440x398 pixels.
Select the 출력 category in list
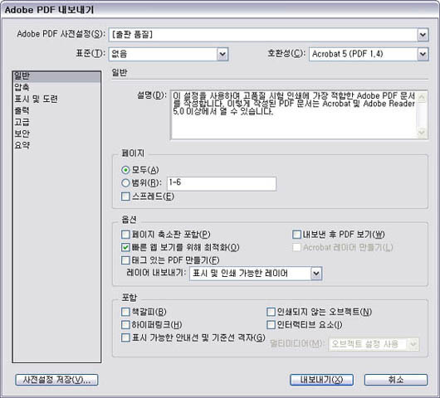(x=56, y=110)
